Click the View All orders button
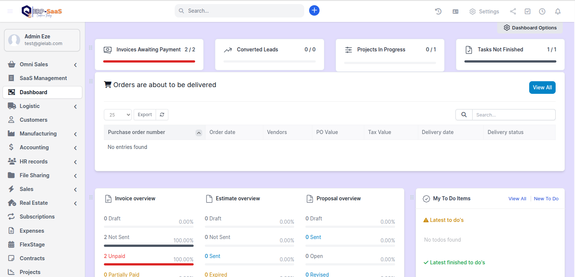 [x=542, y=87]
